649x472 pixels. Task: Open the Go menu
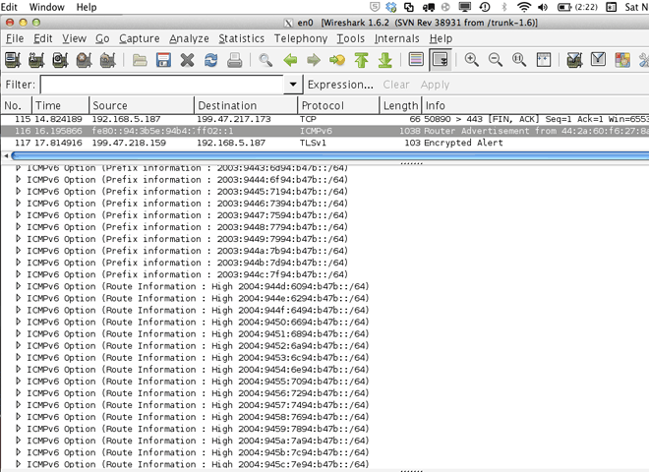[102, 38]
